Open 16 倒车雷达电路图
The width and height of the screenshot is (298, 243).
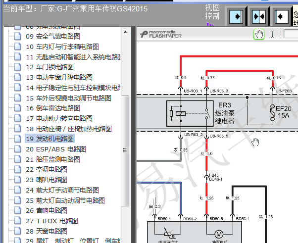point(53,108)
